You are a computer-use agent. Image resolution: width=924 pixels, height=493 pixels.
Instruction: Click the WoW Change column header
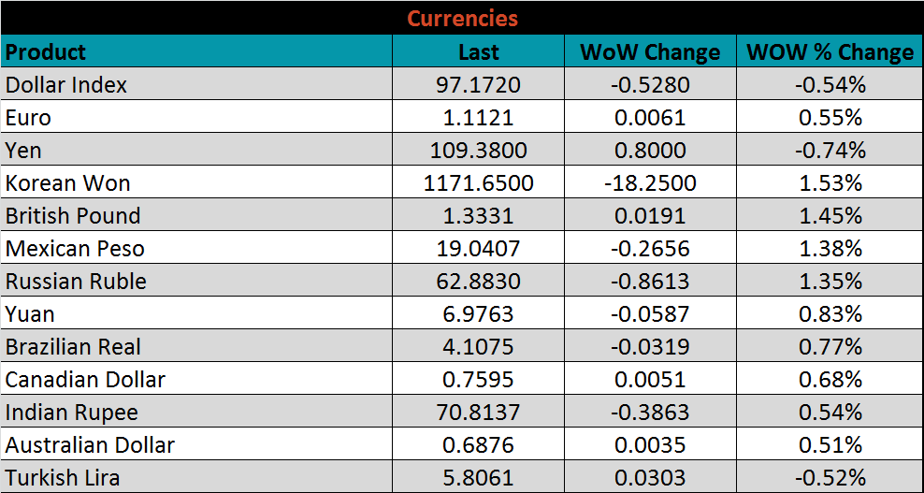click(x=650, y=52)
